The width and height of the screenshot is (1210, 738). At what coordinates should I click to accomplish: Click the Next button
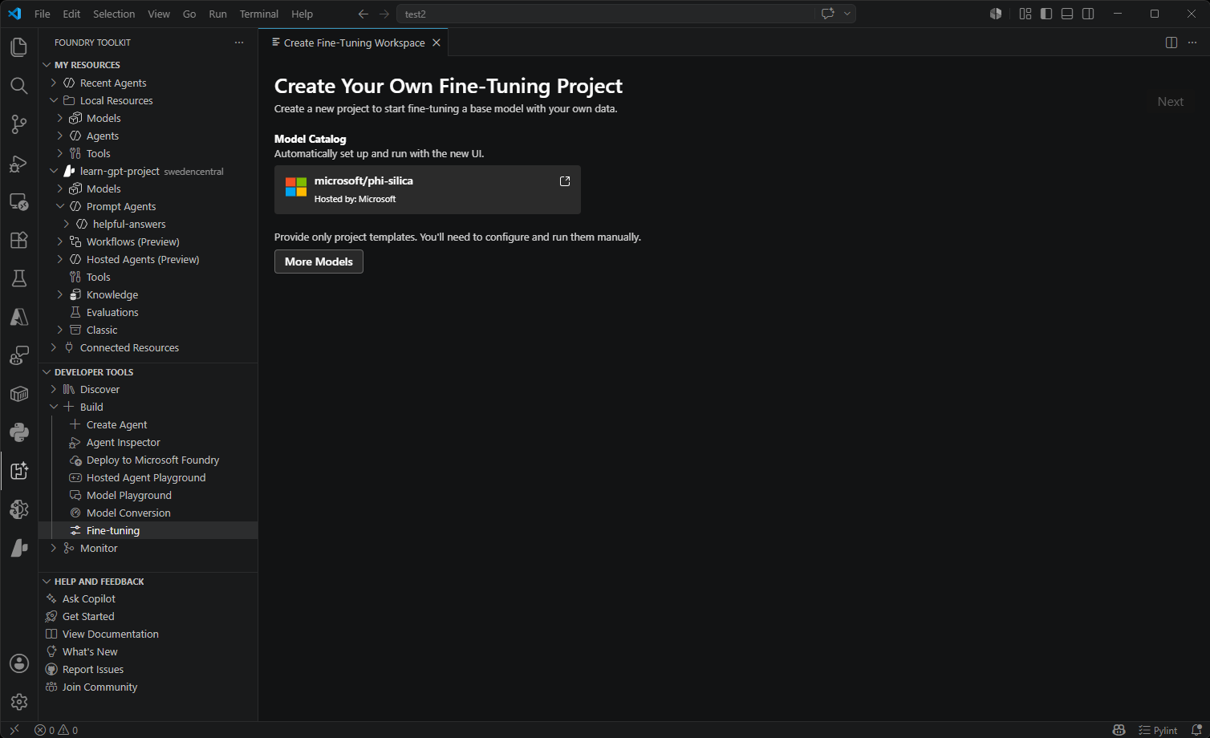1171,102
